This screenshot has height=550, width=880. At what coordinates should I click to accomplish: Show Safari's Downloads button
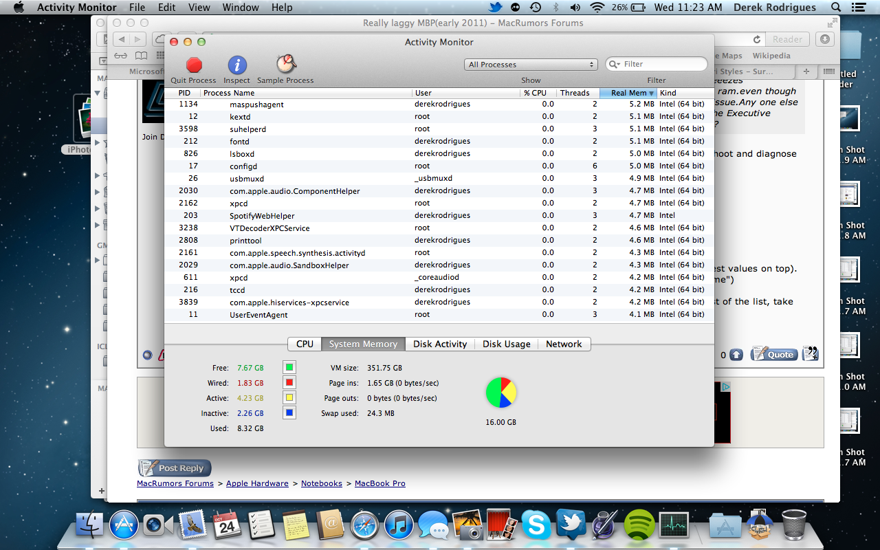tap(826, 39)
